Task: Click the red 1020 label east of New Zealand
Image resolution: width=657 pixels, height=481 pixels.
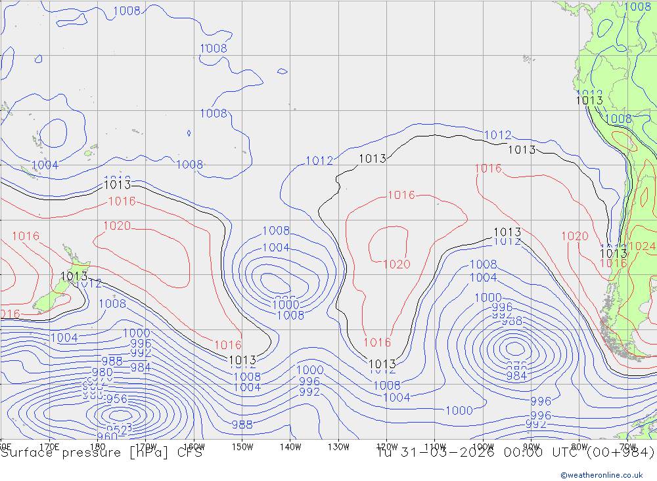Action: [x=117, y=226]
